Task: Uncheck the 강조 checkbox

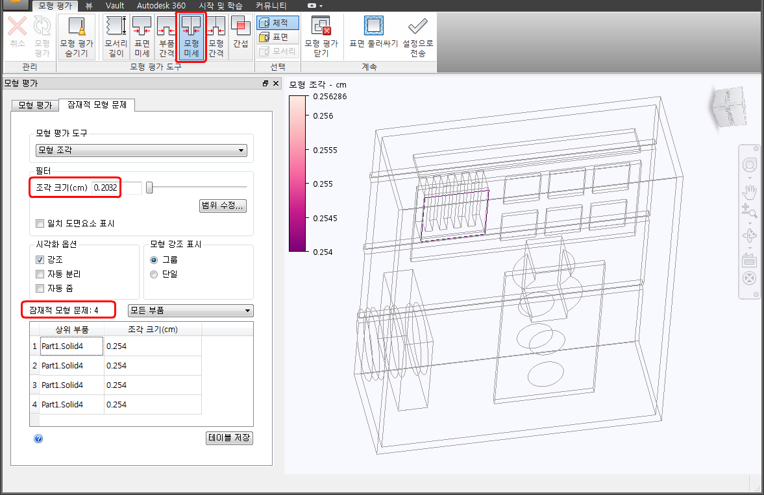Action: (x=40, y=260)
